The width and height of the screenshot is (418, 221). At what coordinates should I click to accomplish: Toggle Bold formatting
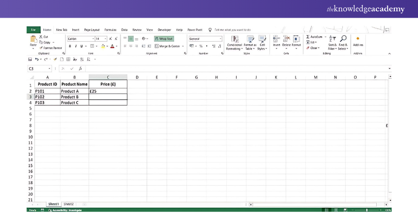coord(70,46)
